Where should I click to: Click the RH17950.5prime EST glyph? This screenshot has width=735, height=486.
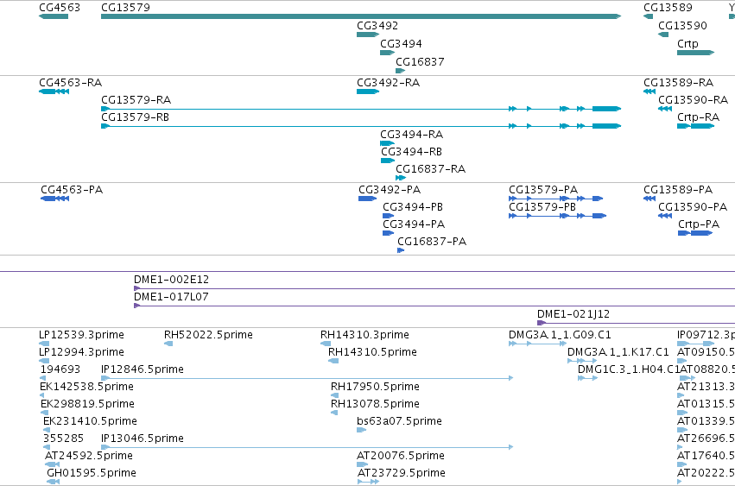pos(335,395)
